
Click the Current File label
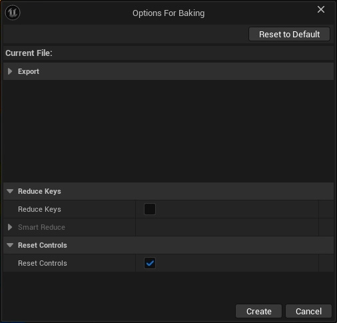tap(29, 53)
